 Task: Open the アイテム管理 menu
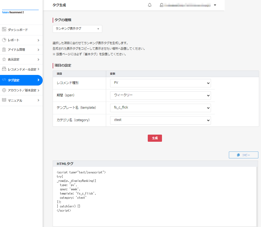click(21, 50)
